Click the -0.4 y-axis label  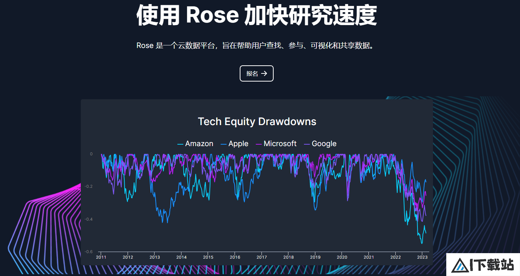pyautogui.click(x=89, y=219)
